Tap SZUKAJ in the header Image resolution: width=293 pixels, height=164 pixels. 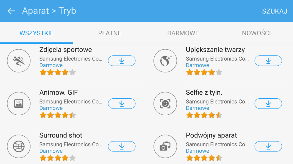point(275,11)
